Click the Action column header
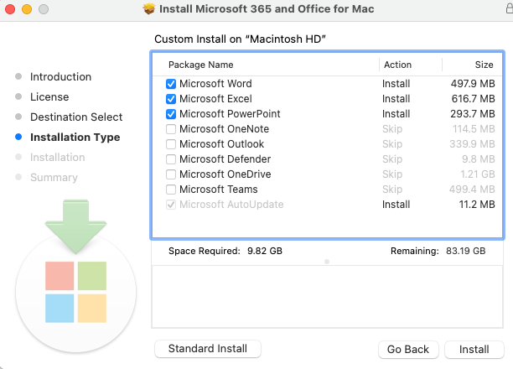The height and width of the screenshot is (369, 513). [x=397, y=65]
